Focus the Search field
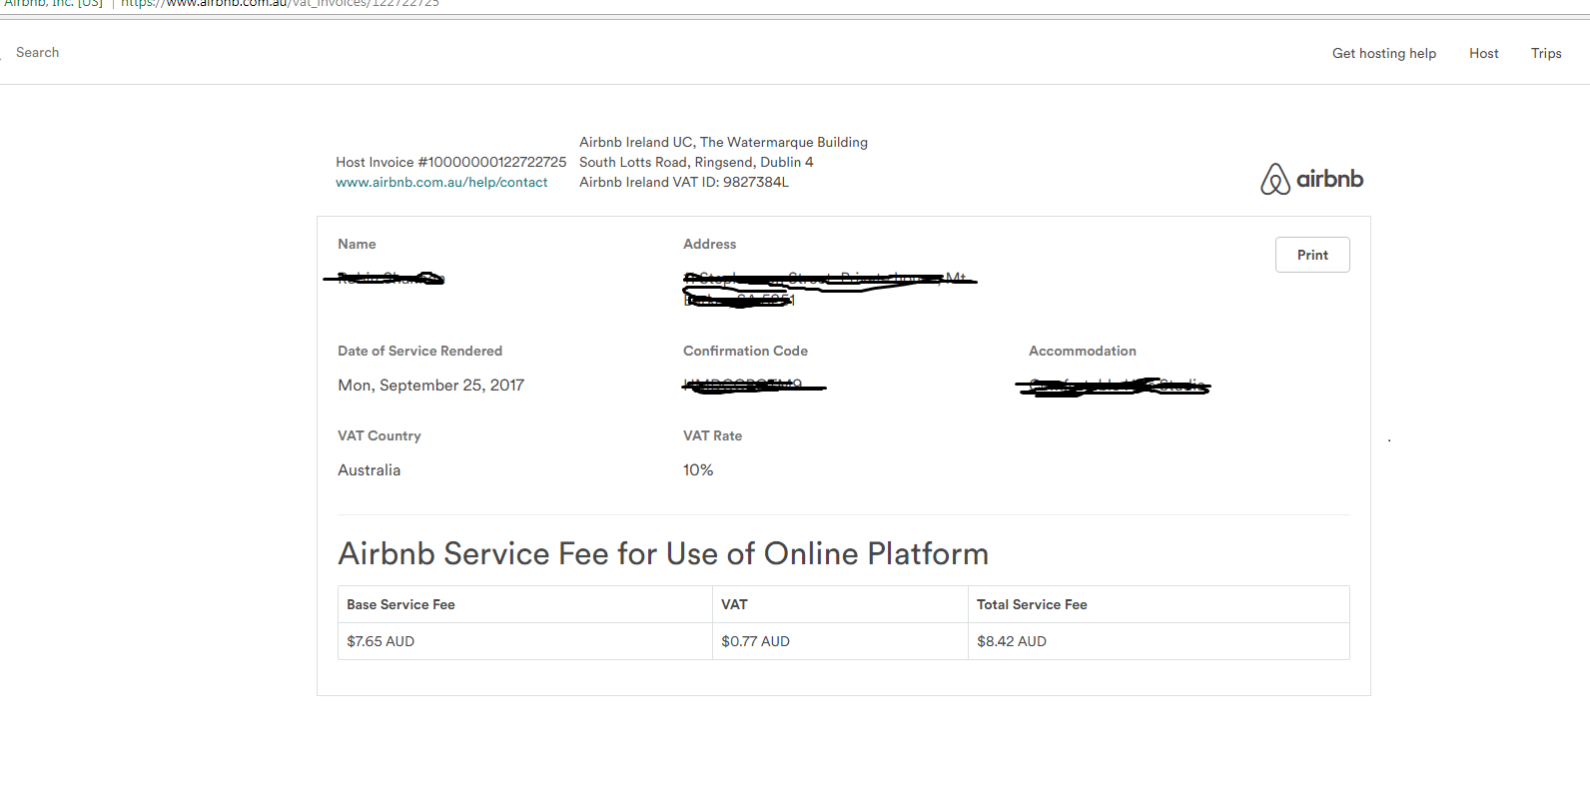 click(38, 53)
